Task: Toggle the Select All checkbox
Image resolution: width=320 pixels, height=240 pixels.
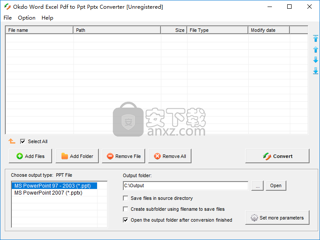Action: (x=23, y=141)
